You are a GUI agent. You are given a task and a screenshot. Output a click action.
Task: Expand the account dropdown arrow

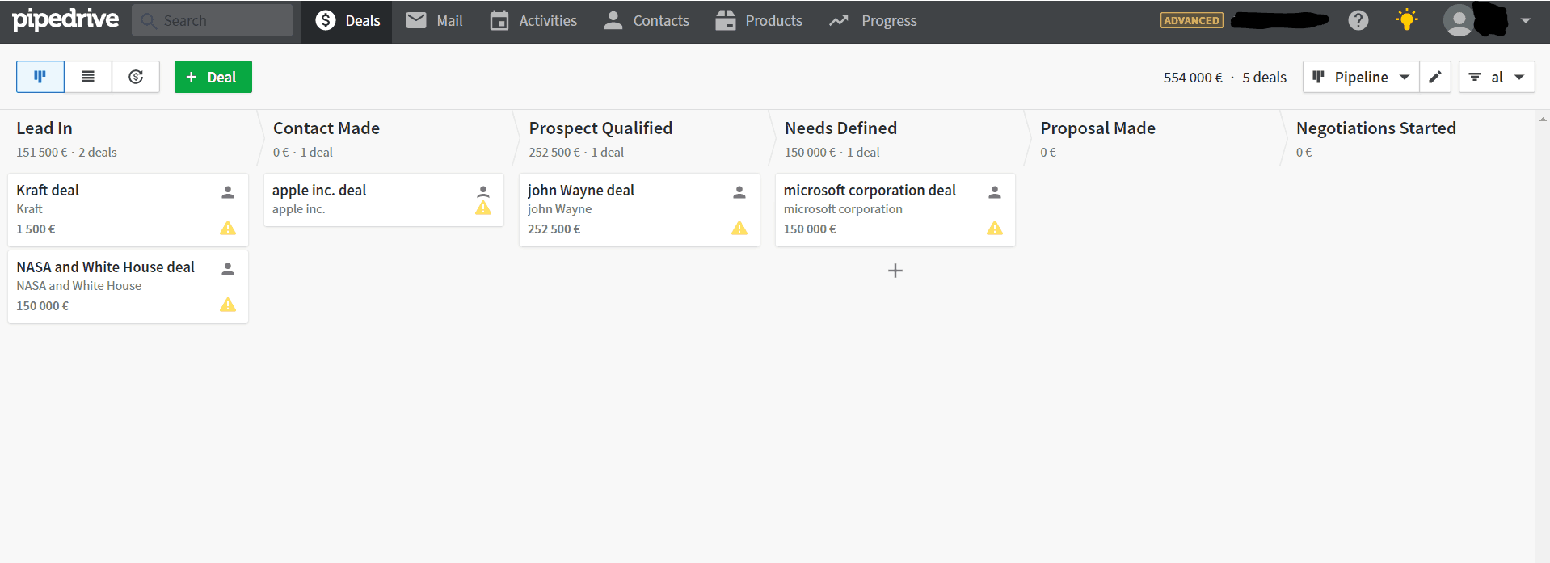(1526, 21)
